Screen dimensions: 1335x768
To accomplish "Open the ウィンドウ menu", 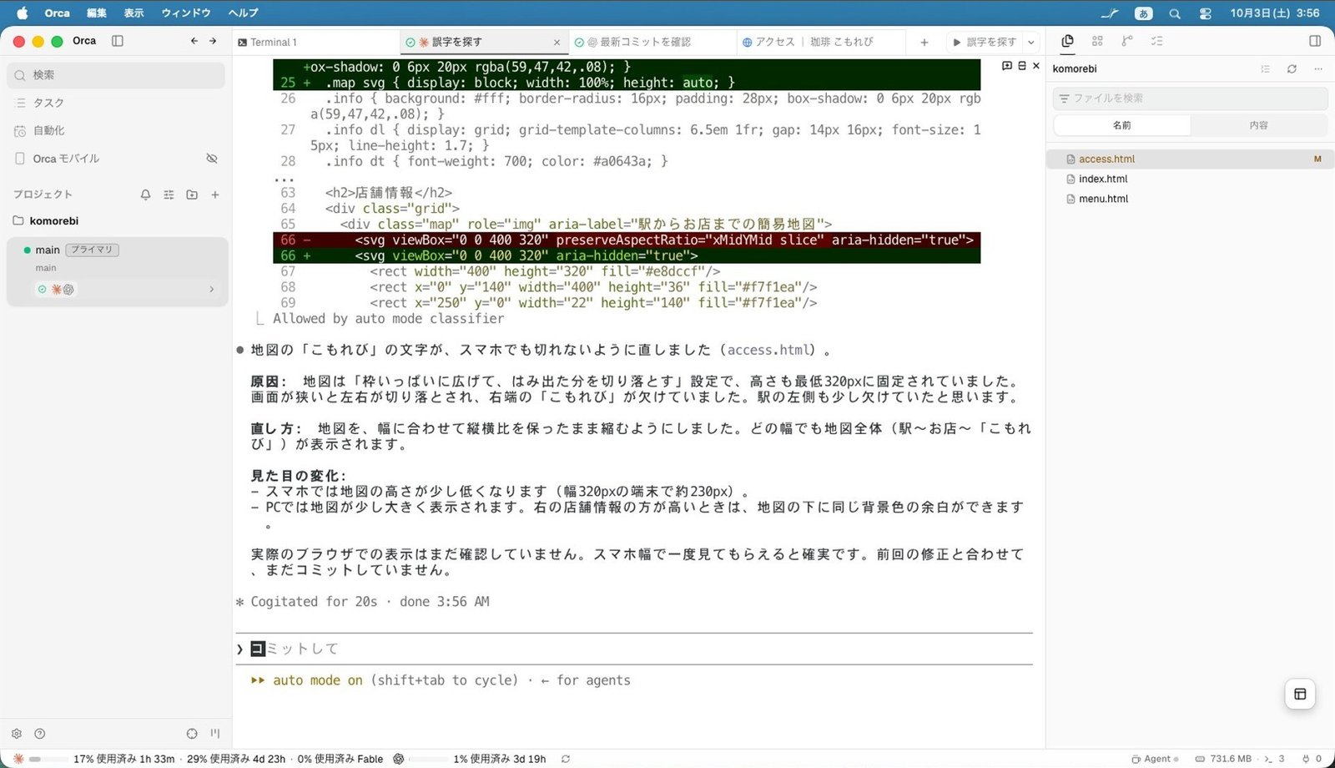I will (186, 13).
